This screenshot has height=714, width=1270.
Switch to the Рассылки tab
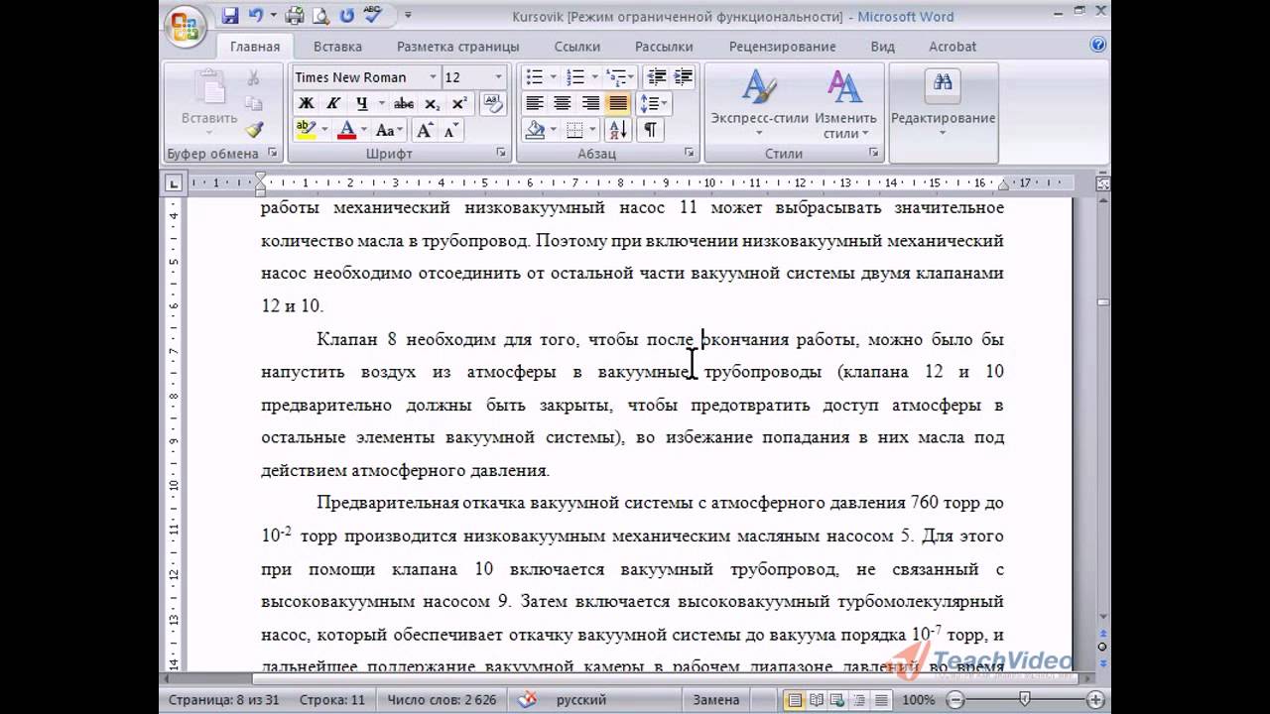(x=664, y=47)
